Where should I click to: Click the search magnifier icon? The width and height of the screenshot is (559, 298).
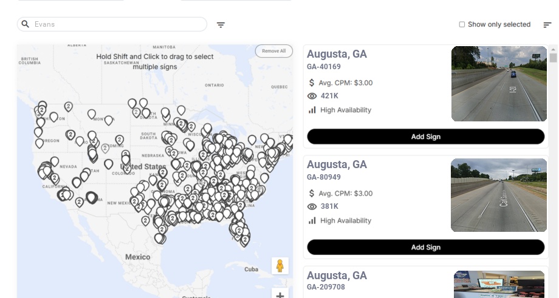[26, 24]
